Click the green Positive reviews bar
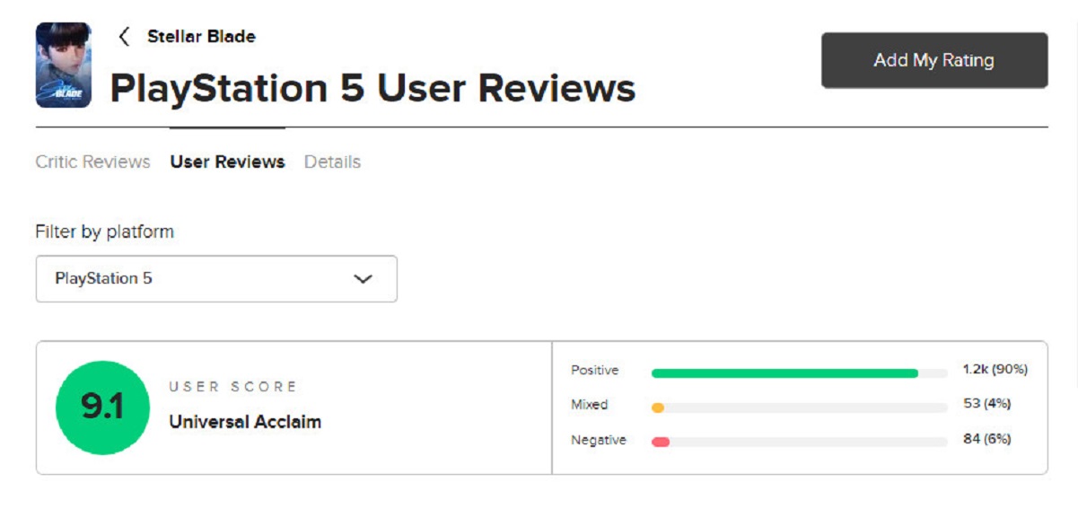The width and height of the screenshot is (1078, 526). click(784, 373)
